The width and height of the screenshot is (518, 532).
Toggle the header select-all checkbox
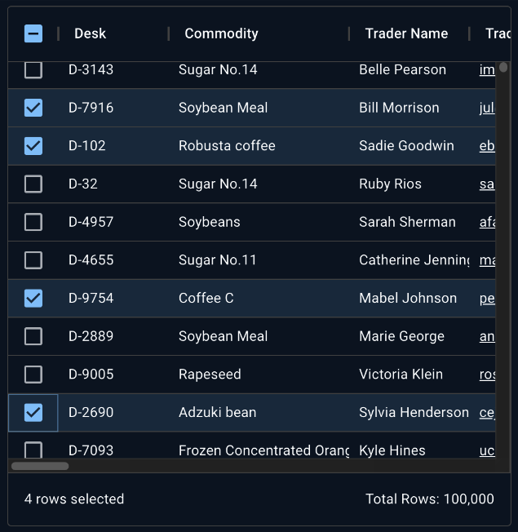pyautogui.click(x=33, y=33)
